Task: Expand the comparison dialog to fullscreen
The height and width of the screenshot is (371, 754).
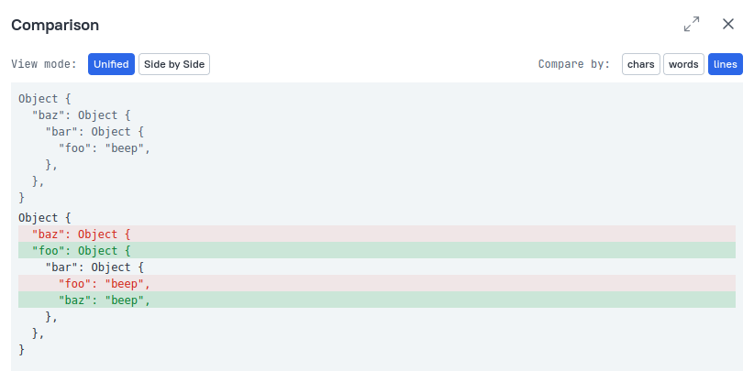Action: 692,24
